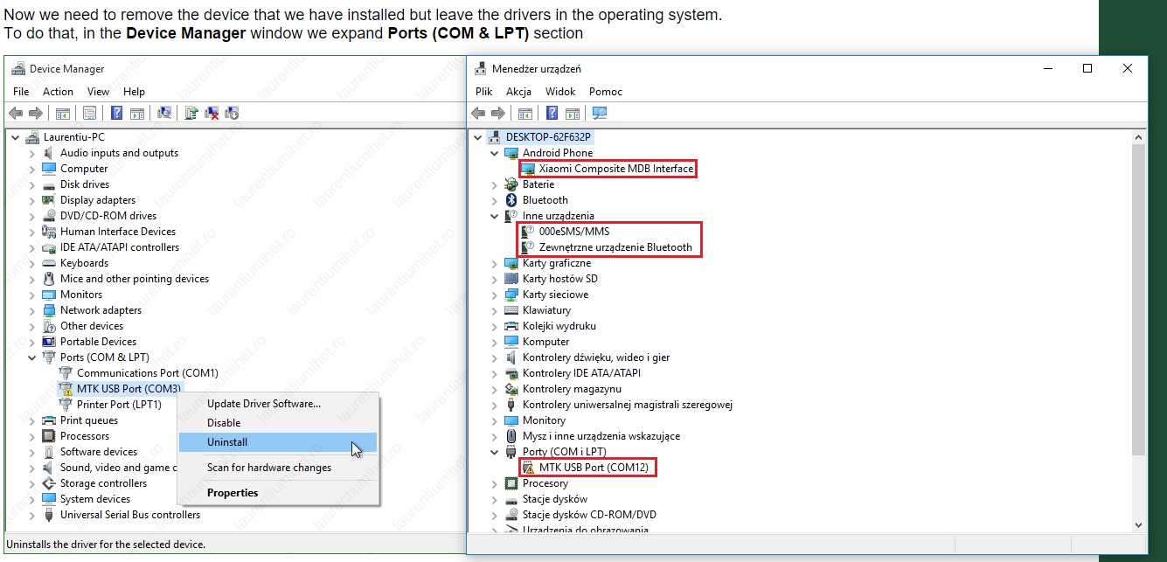Click the red X uninstall toolbar icon

[212, 113]
